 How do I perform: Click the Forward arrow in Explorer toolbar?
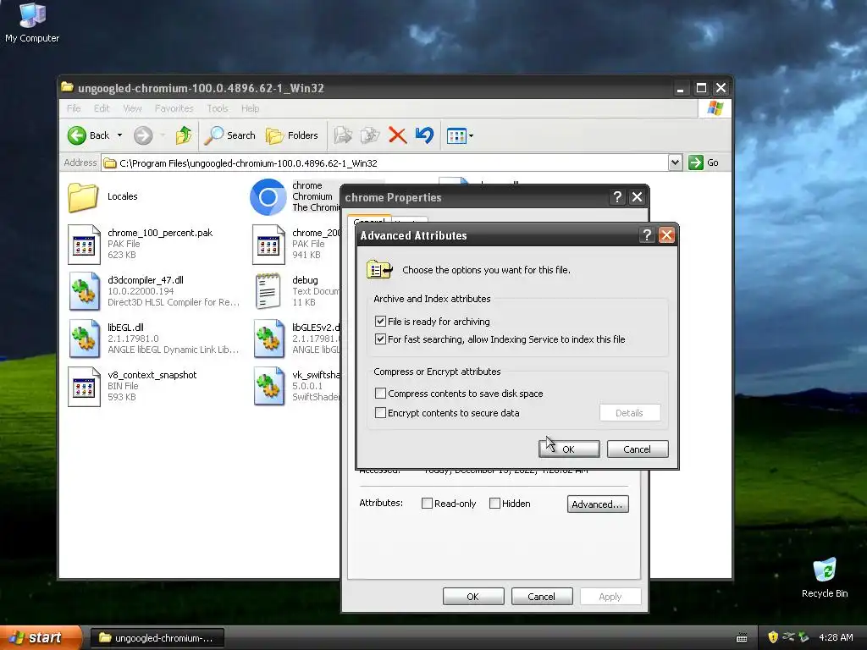(143, 135)
